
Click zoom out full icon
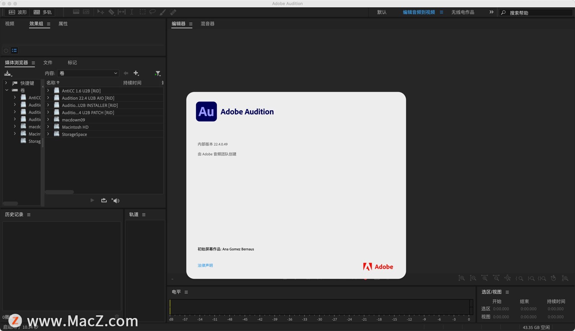(x=507, y=278)
